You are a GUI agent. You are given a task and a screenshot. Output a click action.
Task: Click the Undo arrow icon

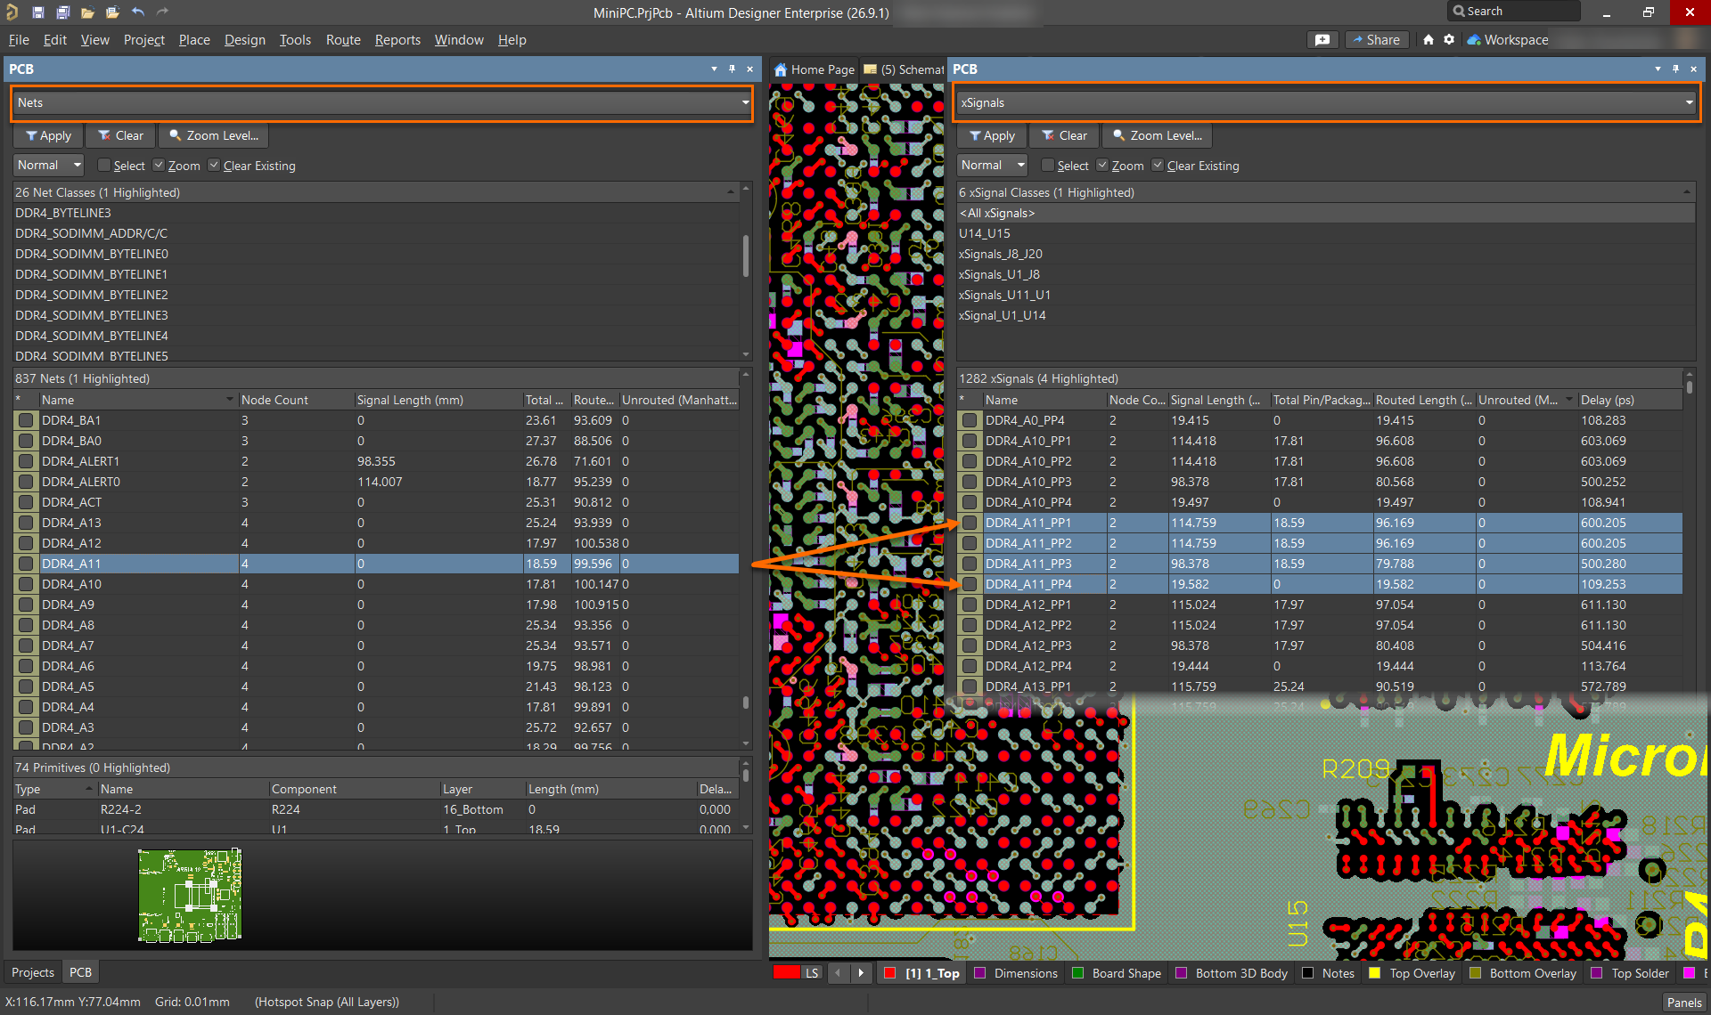pos(137,12)
